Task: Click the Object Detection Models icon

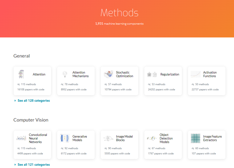Action: (x=152, y=138)
